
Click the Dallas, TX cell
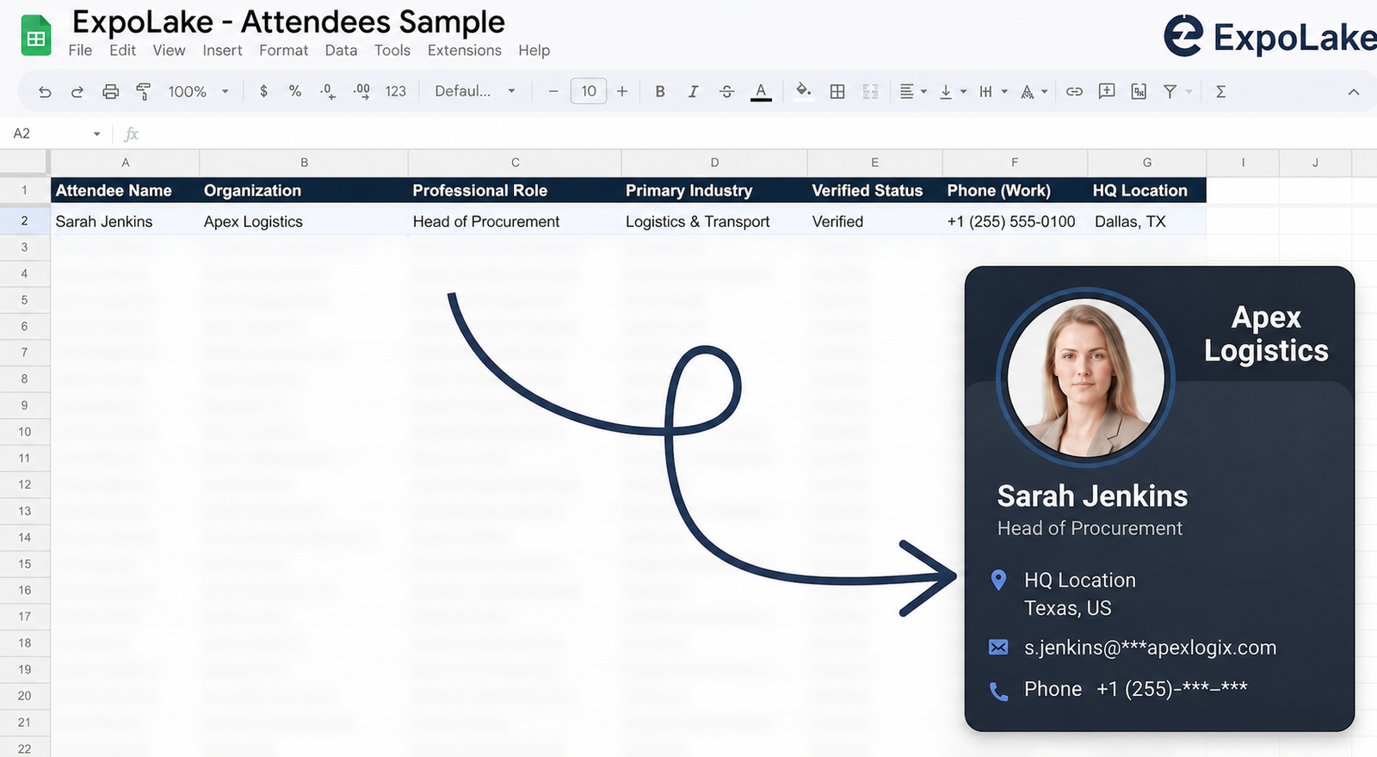point(1147,221)
